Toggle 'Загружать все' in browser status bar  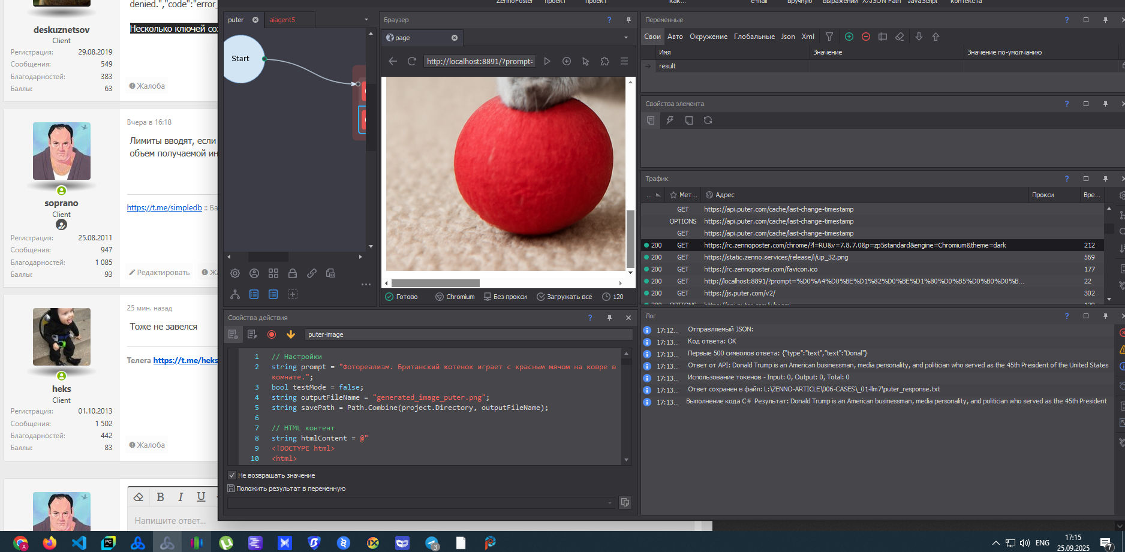tap(564, 297)
